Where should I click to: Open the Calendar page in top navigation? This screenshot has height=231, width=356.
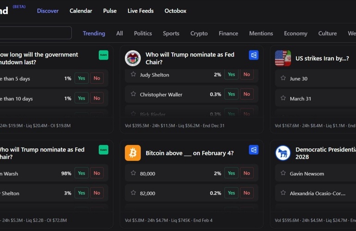(x=81, y=11)
